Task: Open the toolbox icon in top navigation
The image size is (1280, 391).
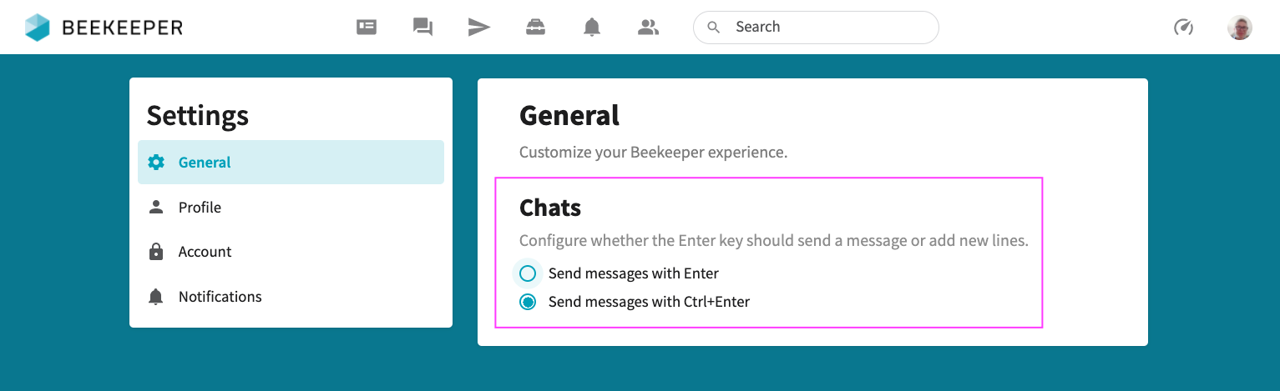Action: point(535,28)
